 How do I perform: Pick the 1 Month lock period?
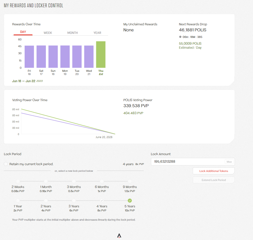pyautogui.click(x=46, y=181)
